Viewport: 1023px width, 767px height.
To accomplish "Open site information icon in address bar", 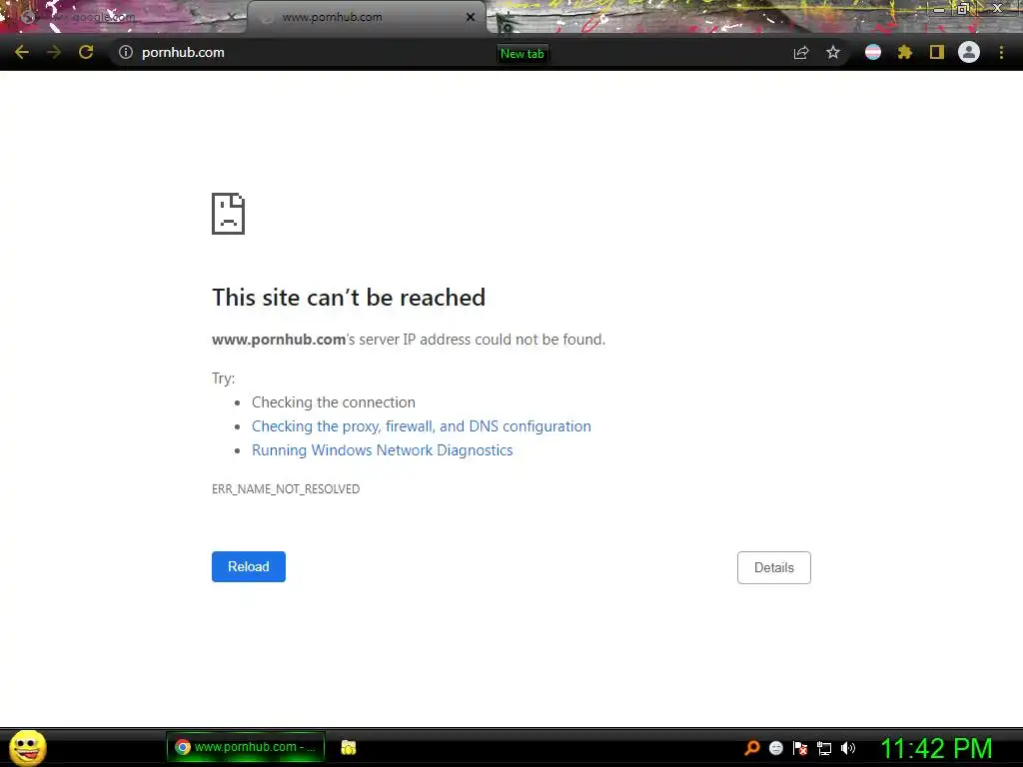I will [x=125, y=52].
